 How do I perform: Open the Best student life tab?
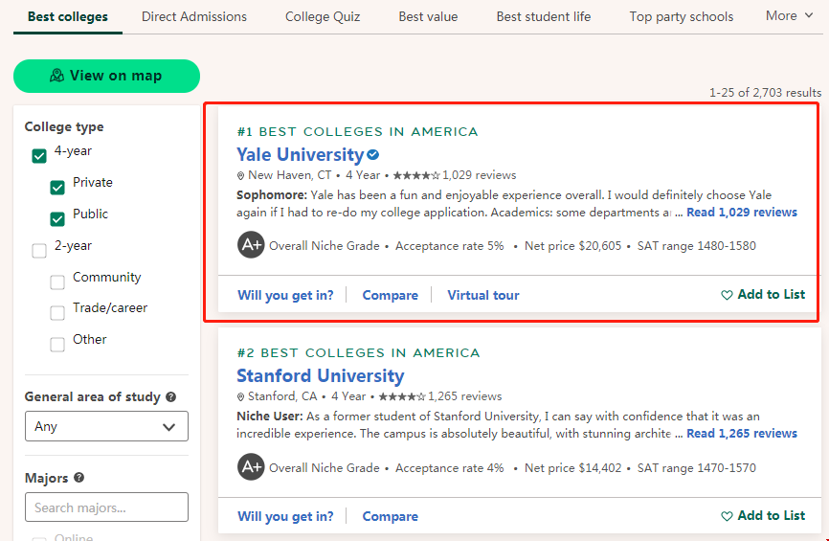[x=544, y=17]
